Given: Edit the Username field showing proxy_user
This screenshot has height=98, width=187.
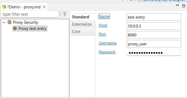Looking at the screenshot, I should point(154,44).
